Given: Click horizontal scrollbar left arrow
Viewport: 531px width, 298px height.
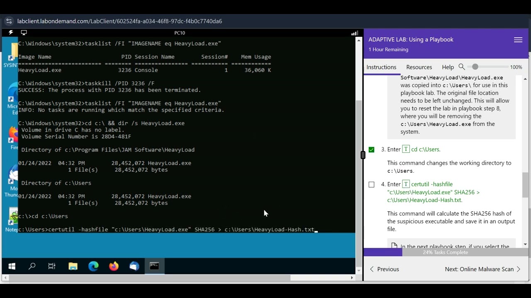Looking at the screenshot, I should (5, 278).
